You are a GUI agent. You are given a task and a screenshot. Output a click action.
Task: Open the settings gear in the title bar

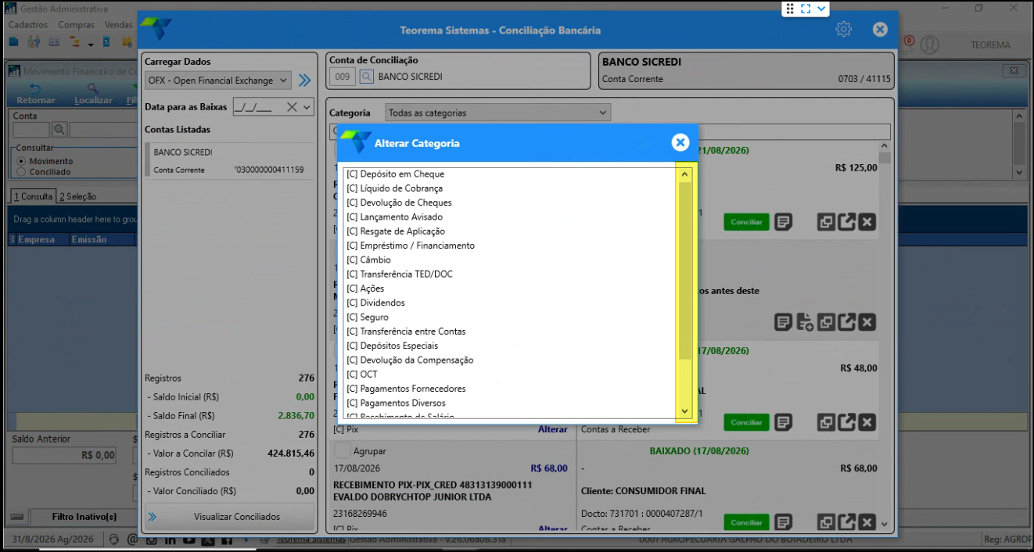(x=843, y=30)
